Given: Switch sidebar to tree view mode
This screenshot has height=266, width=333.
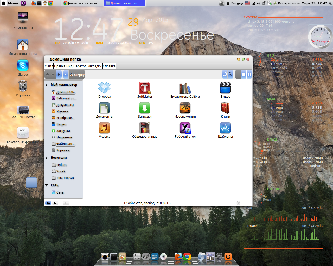Looking at the screenshot, I should [55, 203].
